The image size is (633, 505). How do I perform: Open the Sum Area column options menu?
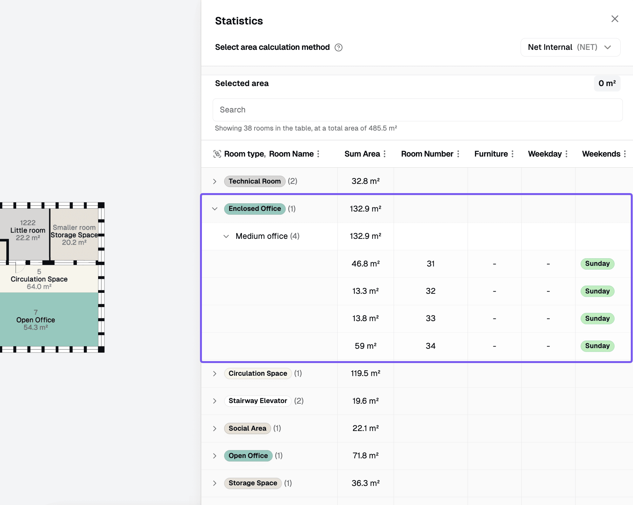[x=384, y=154]
